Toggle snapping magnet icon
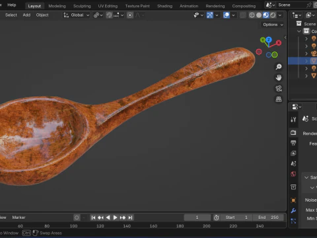Screen dimensions: 317x238 (109, 15)
